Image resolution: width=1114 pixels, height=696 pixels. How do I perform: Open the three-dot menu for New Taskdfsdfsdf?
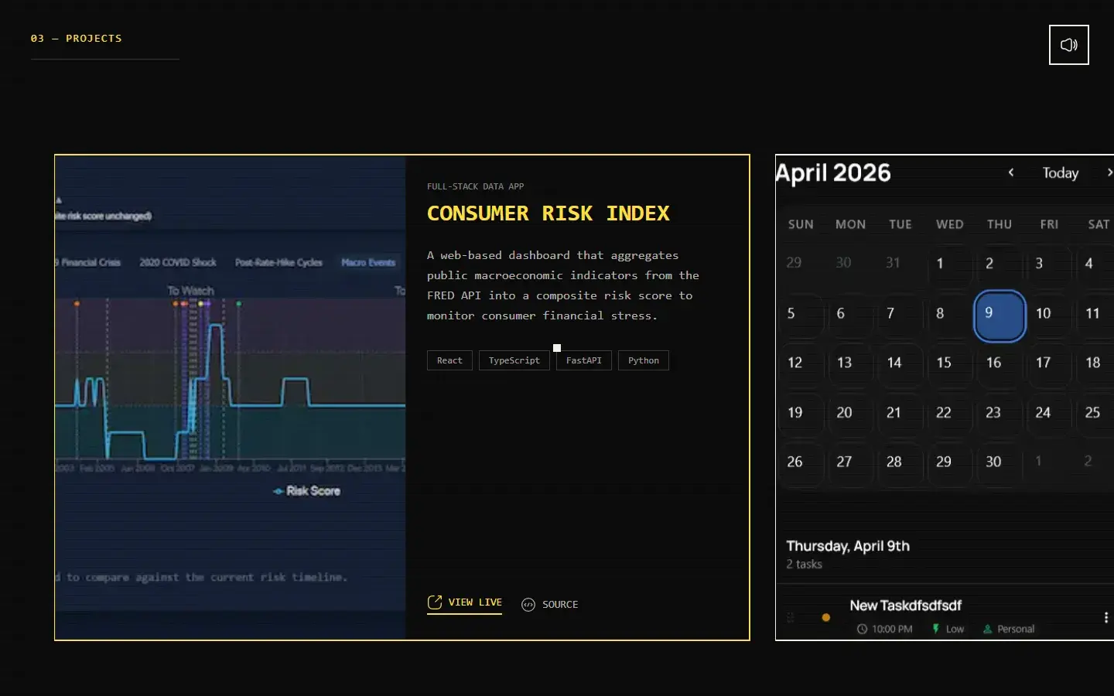[x=1106, y=617]
